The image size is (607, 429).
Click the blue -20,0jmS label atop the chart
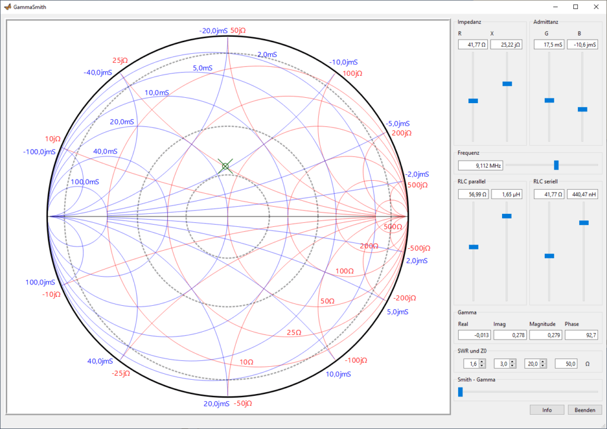[213, 31]
